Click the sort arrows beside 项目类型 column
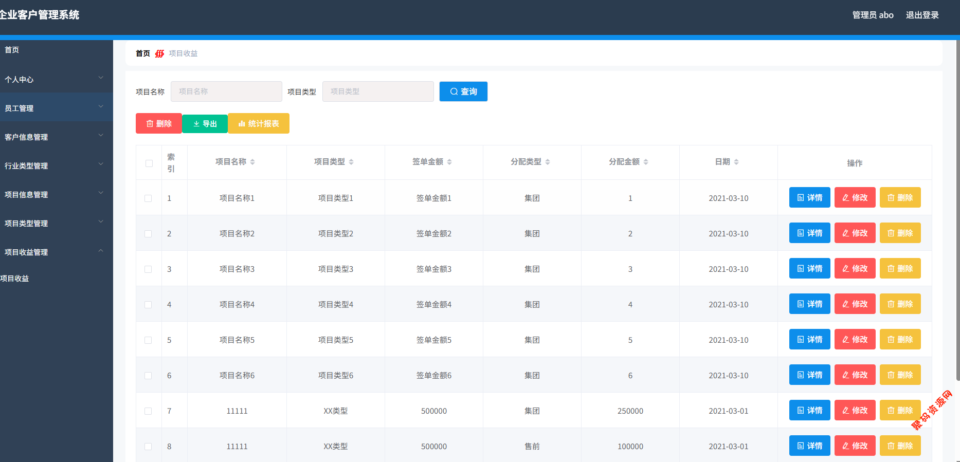960x462 pixels. (351, 162)
